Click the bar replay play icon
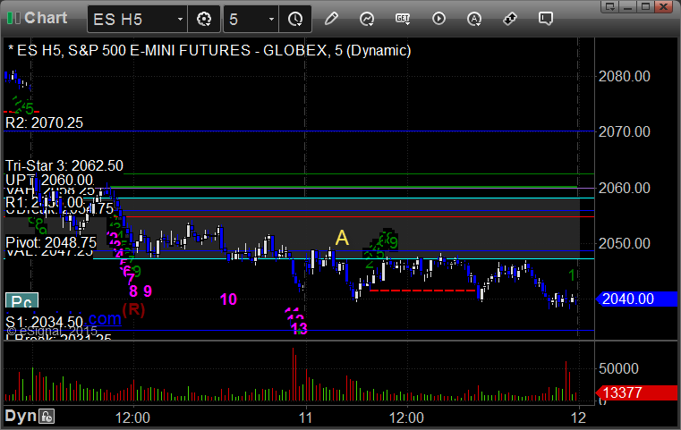 [x=438, y=19]
